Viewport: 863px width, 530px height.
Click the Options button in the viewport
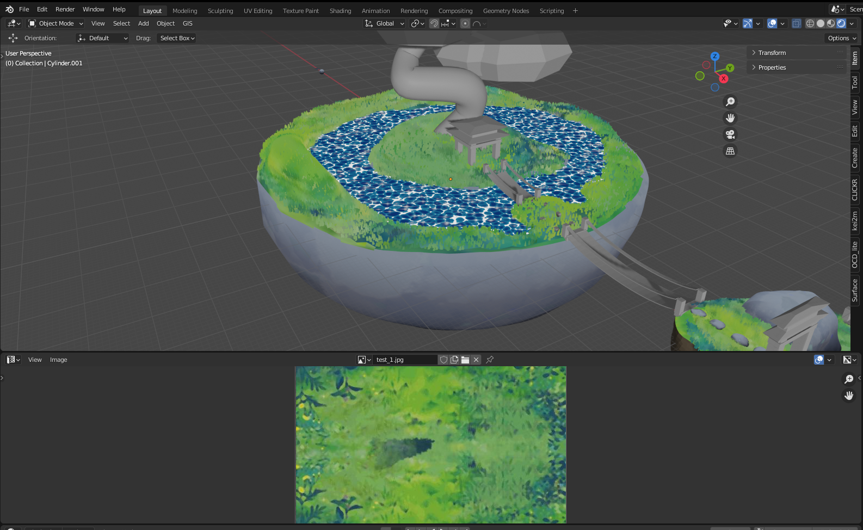(x=842, y=38)
